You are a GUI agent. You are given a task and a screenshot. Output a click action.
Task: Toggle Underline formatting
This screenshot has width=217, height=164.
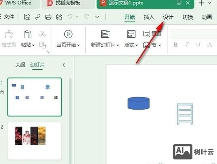[198, 45]
